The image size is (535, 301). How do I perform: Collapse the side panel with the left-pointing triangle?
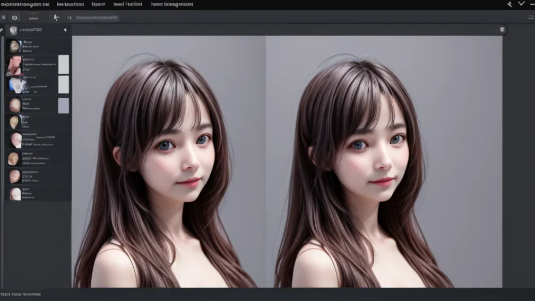coord(65,30)
